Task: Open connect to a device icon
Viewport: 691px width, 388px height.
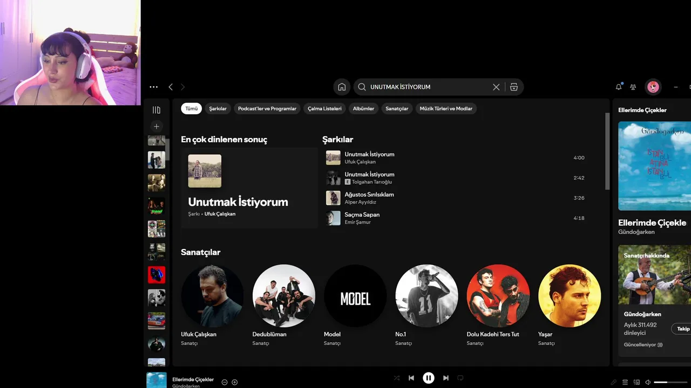Action: click(x=636, y=382)
